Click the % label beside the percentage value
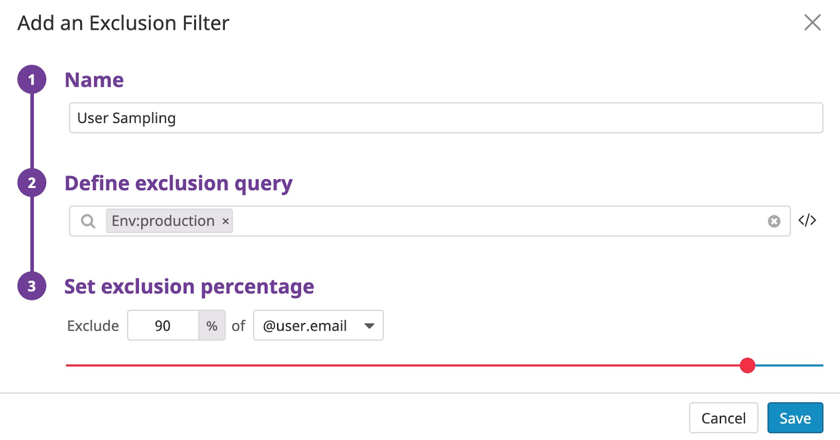840x440 pixels. [x=212, y=326]
